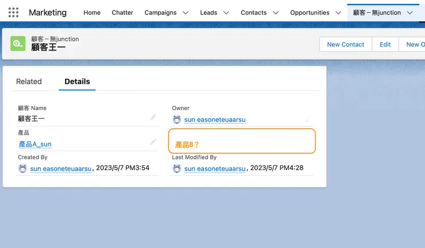The width and height of the screenshot is (425, 248).
Task: Click the Last Modified By avatar icon
Action: point(177,168)
